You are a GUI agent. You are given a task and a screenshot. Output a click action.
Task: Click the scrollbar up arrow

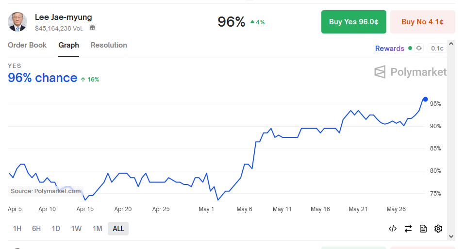[x=451, y=44]
